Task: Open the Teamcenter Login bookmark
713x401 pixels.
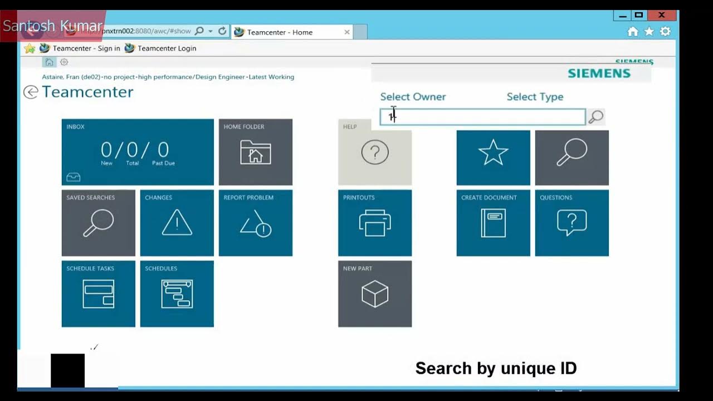Action: 160,48
